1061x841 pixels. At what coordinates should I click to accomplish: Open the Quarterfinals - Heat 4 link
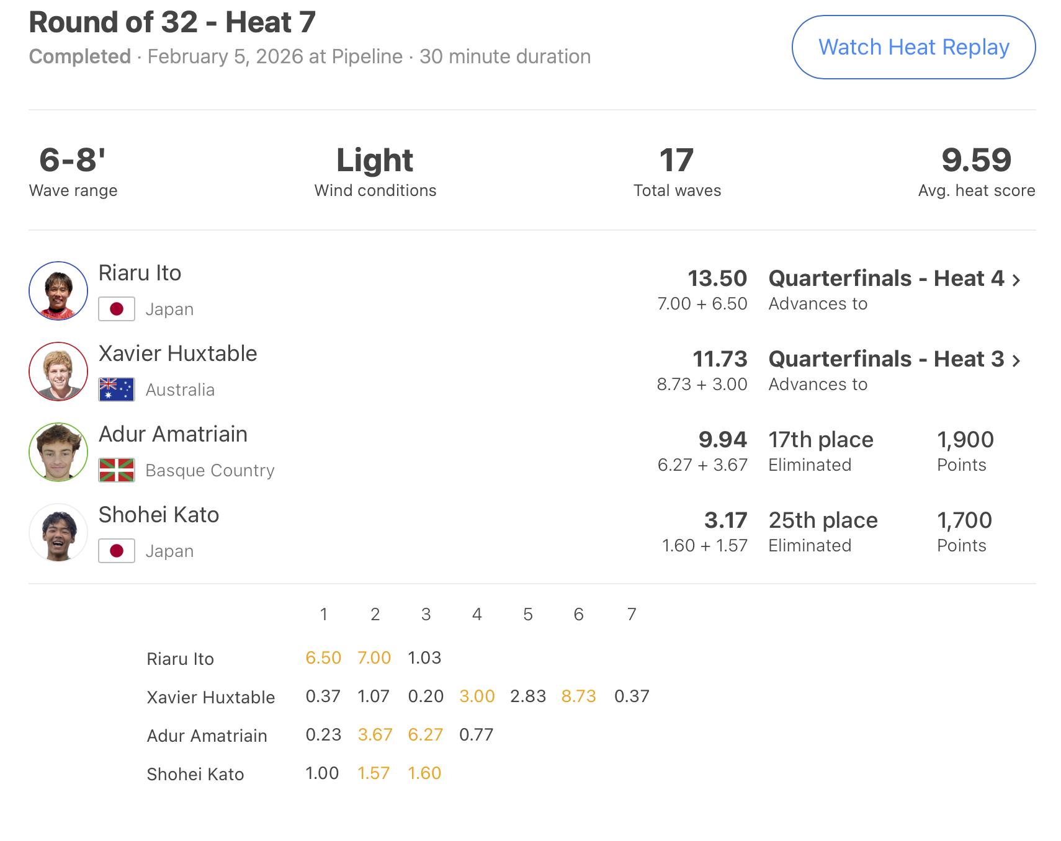point(886,278)
